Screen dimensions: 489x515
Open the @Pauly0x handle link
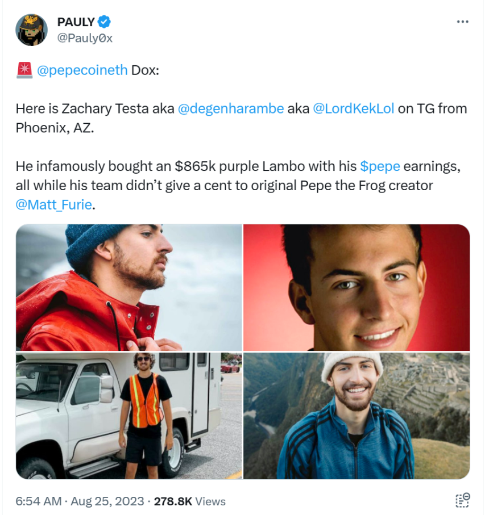(85, 38)
